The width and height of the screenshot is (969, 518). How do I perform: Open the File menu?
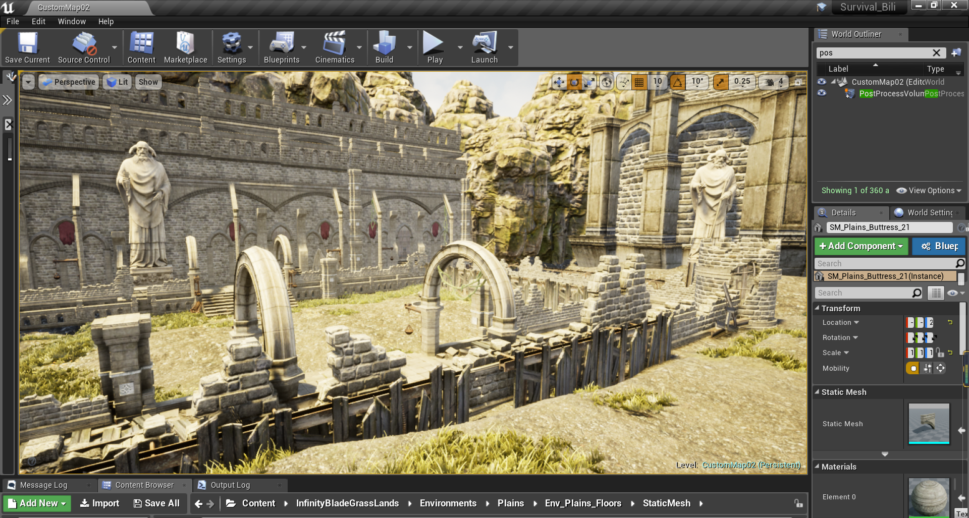[13, 21]
